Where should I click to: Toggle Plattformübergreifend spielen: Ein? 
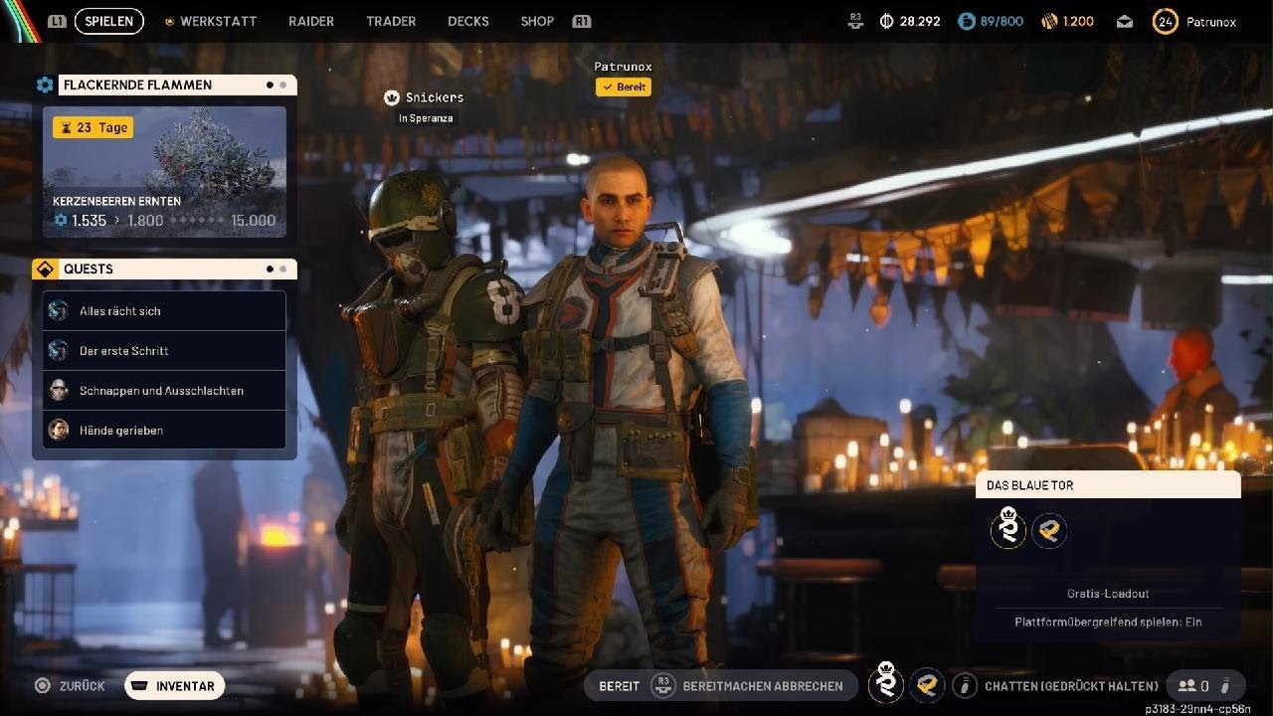coord(1108,622)
